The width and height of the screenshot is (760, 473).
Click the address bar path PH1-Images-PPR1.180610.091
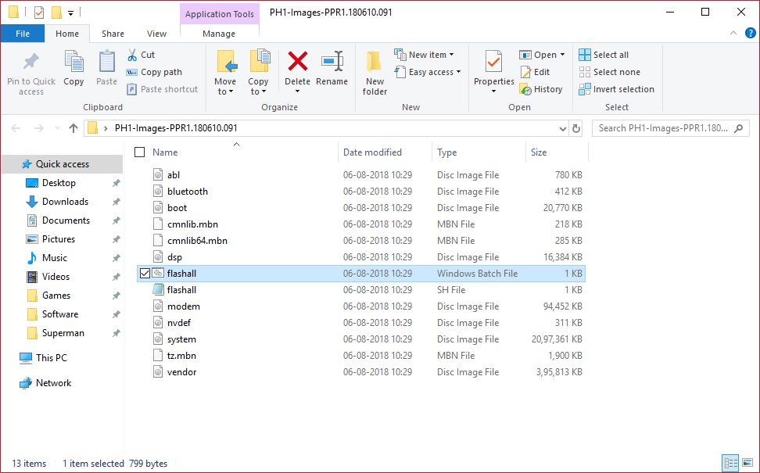pyautogui.click(x=176, y=128)
